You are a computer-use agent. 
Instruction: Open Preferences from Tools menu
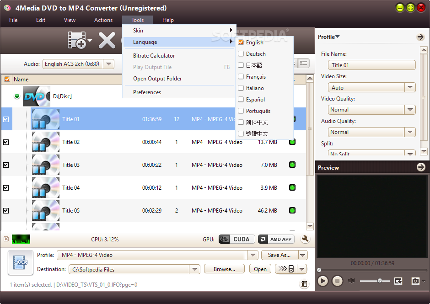(x=179, y=92)
